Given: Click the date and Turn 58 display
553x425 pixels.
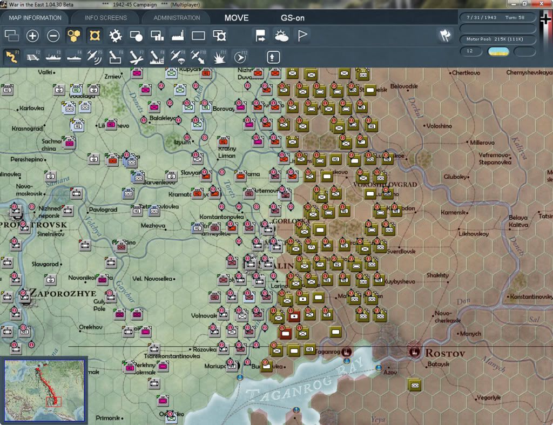Looking at the screenshot, I should (497, 17).
